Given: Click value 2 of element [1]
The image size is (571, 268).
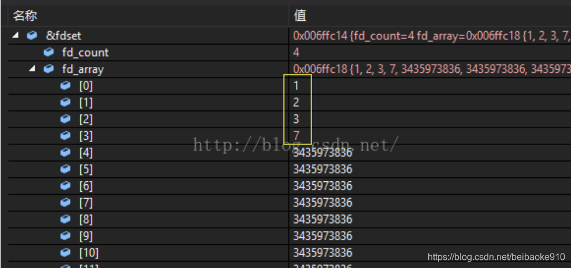Looking at the screenshot, I should (296, 103).
